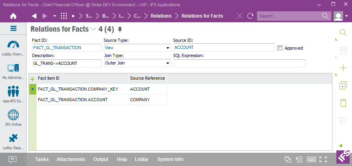The width and height of the screenshot is (352, 166).
Task: Click the Duplicate icon in right toolbar
Action: click(x=343, y=86)
